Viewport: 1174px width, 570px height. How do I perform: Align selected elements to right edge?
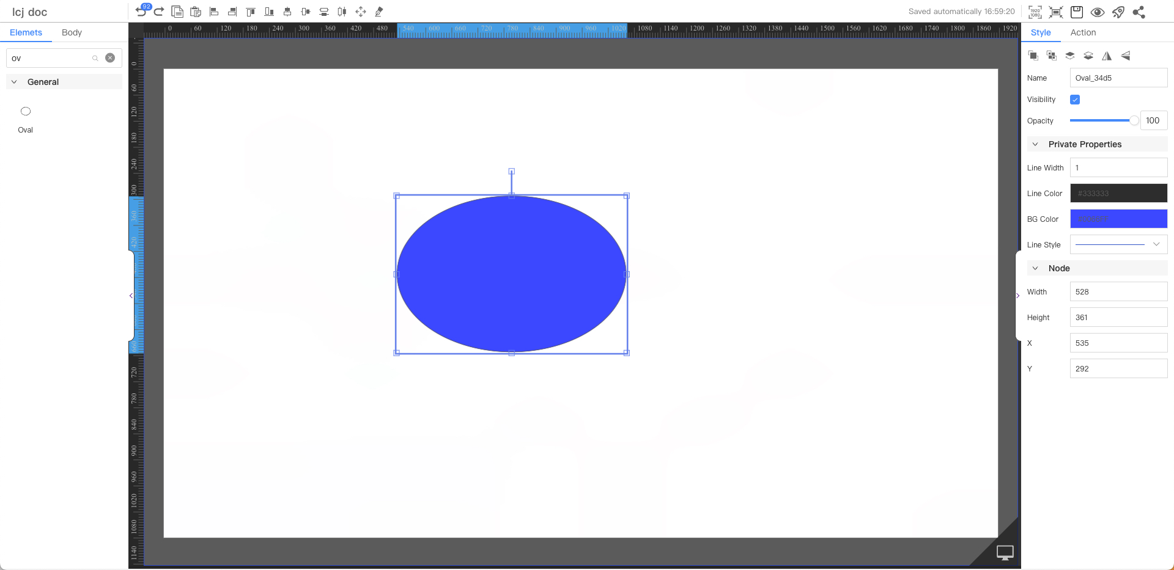coord(232,12)
